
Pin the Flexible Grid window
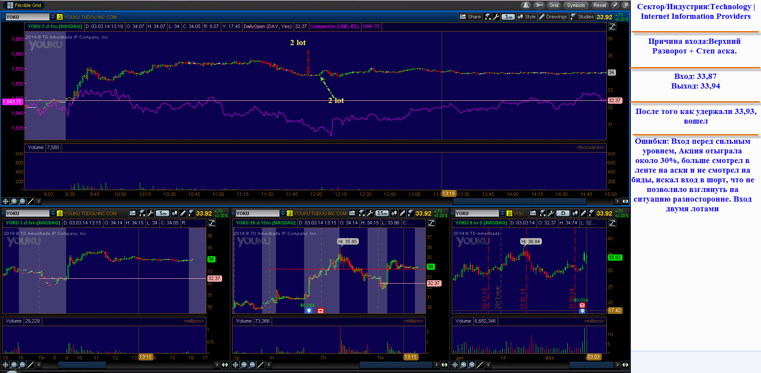[x=615, y=5]
